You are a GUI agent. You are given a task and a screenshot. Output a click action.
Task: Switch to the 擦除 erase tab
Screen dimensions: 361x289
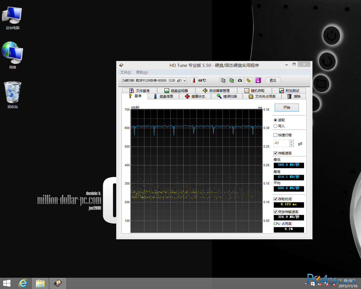coord(294,97)
